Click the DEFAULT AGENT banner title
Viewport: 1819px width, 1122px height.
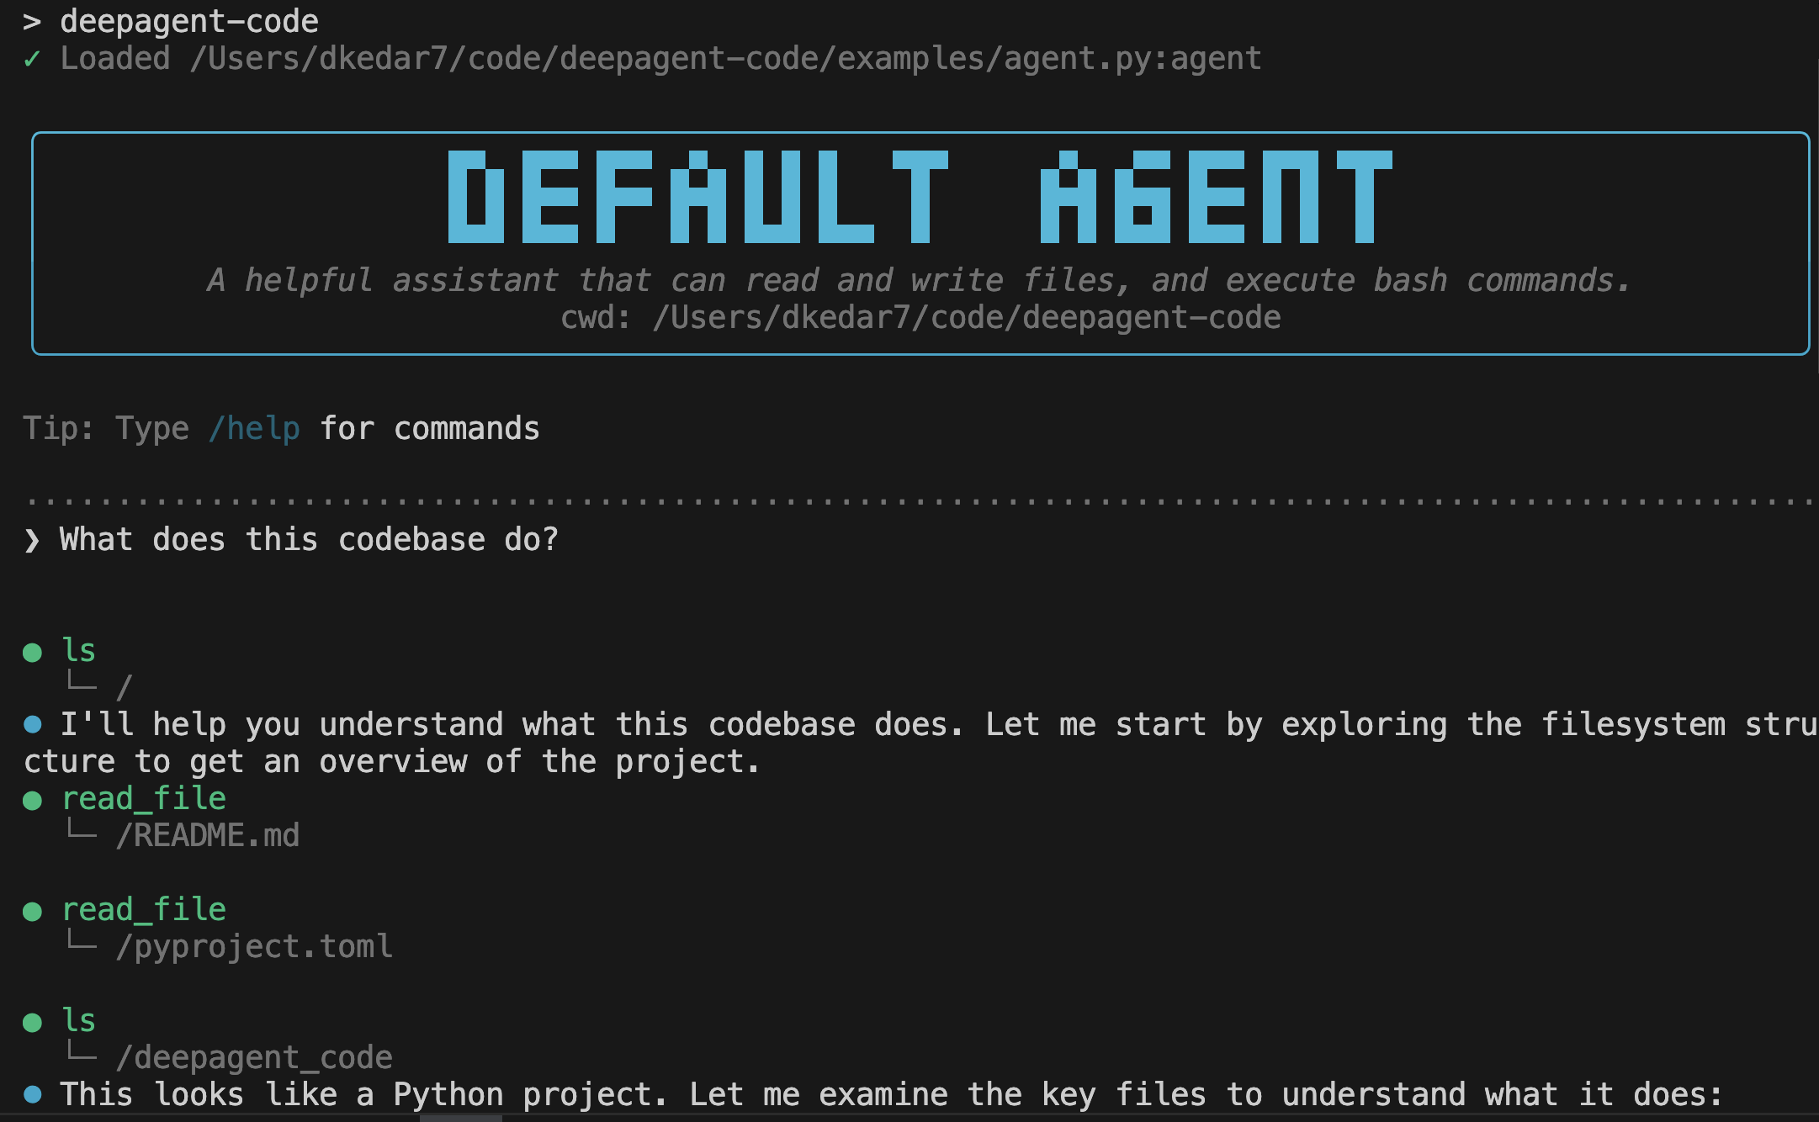(x=920, y=198)
